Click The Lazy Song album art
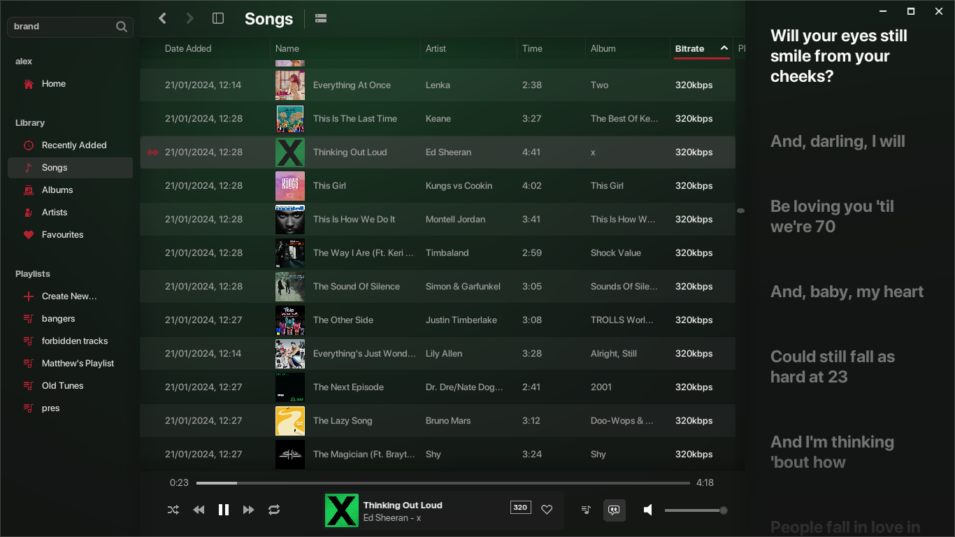Image resolution: width=955 pixels, height=537 pixels. pyautogui.click(x=289, y=420)
